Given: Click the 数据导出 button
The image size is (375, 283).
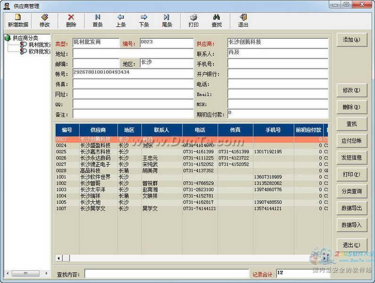Looking at the screenshot, I should 351,208.
